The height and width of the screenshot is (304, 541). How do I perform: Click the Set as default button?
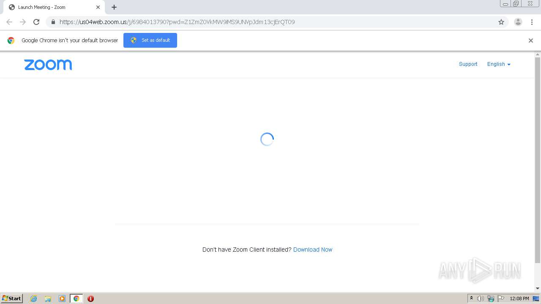pyautogui.click(x=150, y=40)
